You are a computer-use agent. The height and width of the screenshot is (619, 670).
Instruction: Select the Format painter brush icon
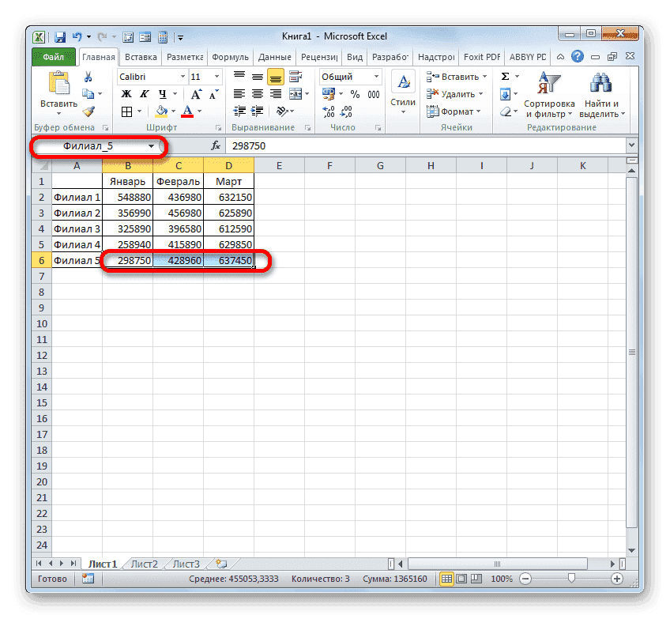(88, 111)
